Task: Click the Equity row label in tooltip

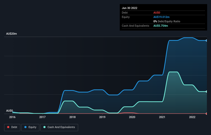Action: (126, 17)
